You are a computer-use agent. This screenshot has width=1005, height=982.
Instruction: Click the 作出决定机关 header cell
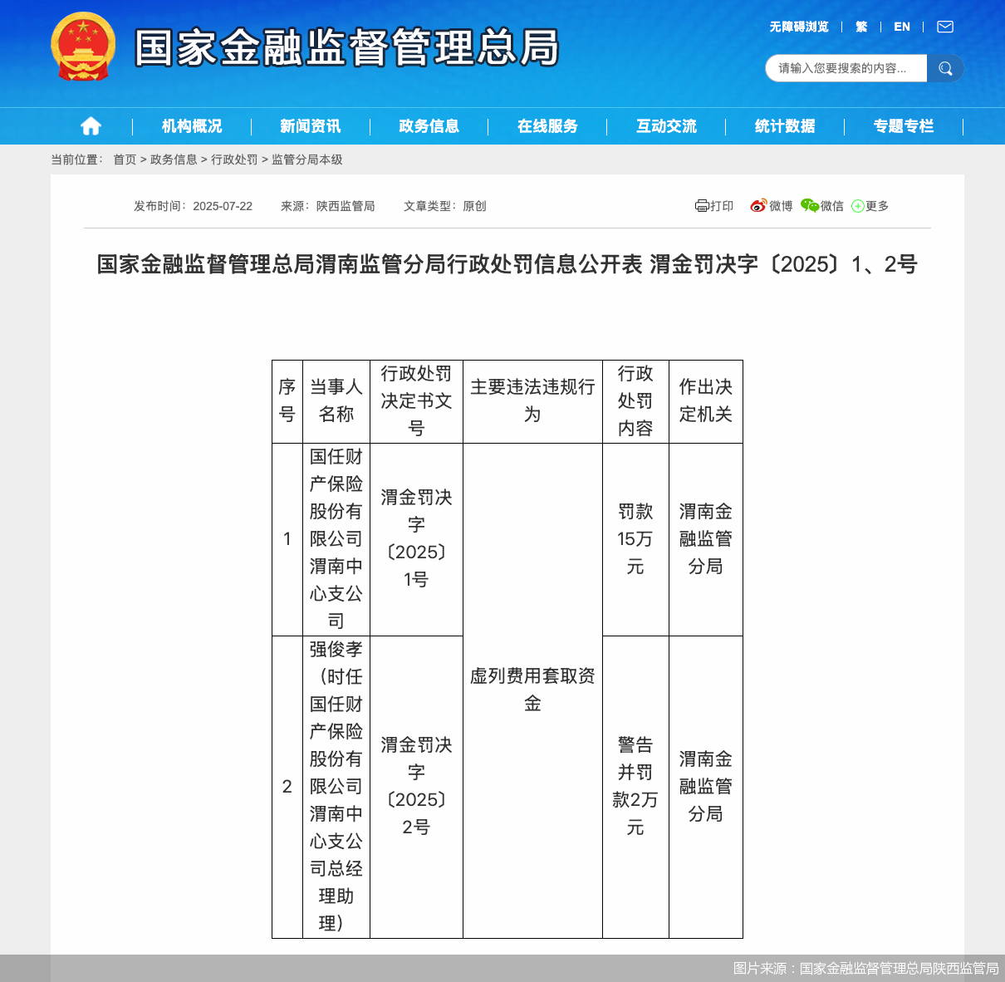tap(706, 401)
